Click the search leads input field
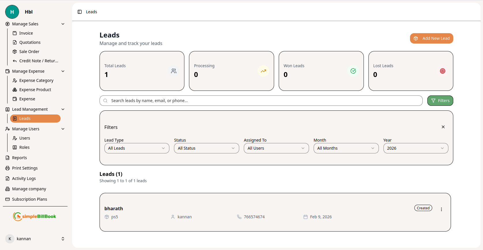483x250 pixels. tap(261, 101)
